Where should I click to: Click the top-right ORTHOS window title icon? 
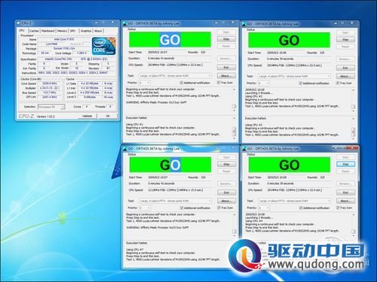244,24
